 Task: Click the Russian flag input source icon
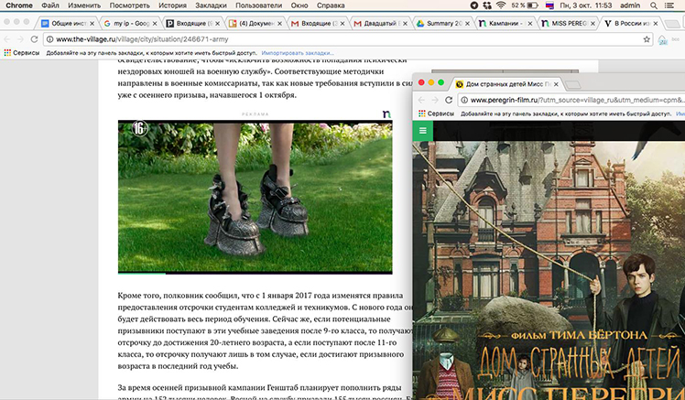click(550, 5)
